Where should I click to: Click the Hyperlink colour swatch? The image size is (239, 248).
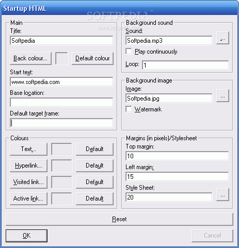[61, 166]
